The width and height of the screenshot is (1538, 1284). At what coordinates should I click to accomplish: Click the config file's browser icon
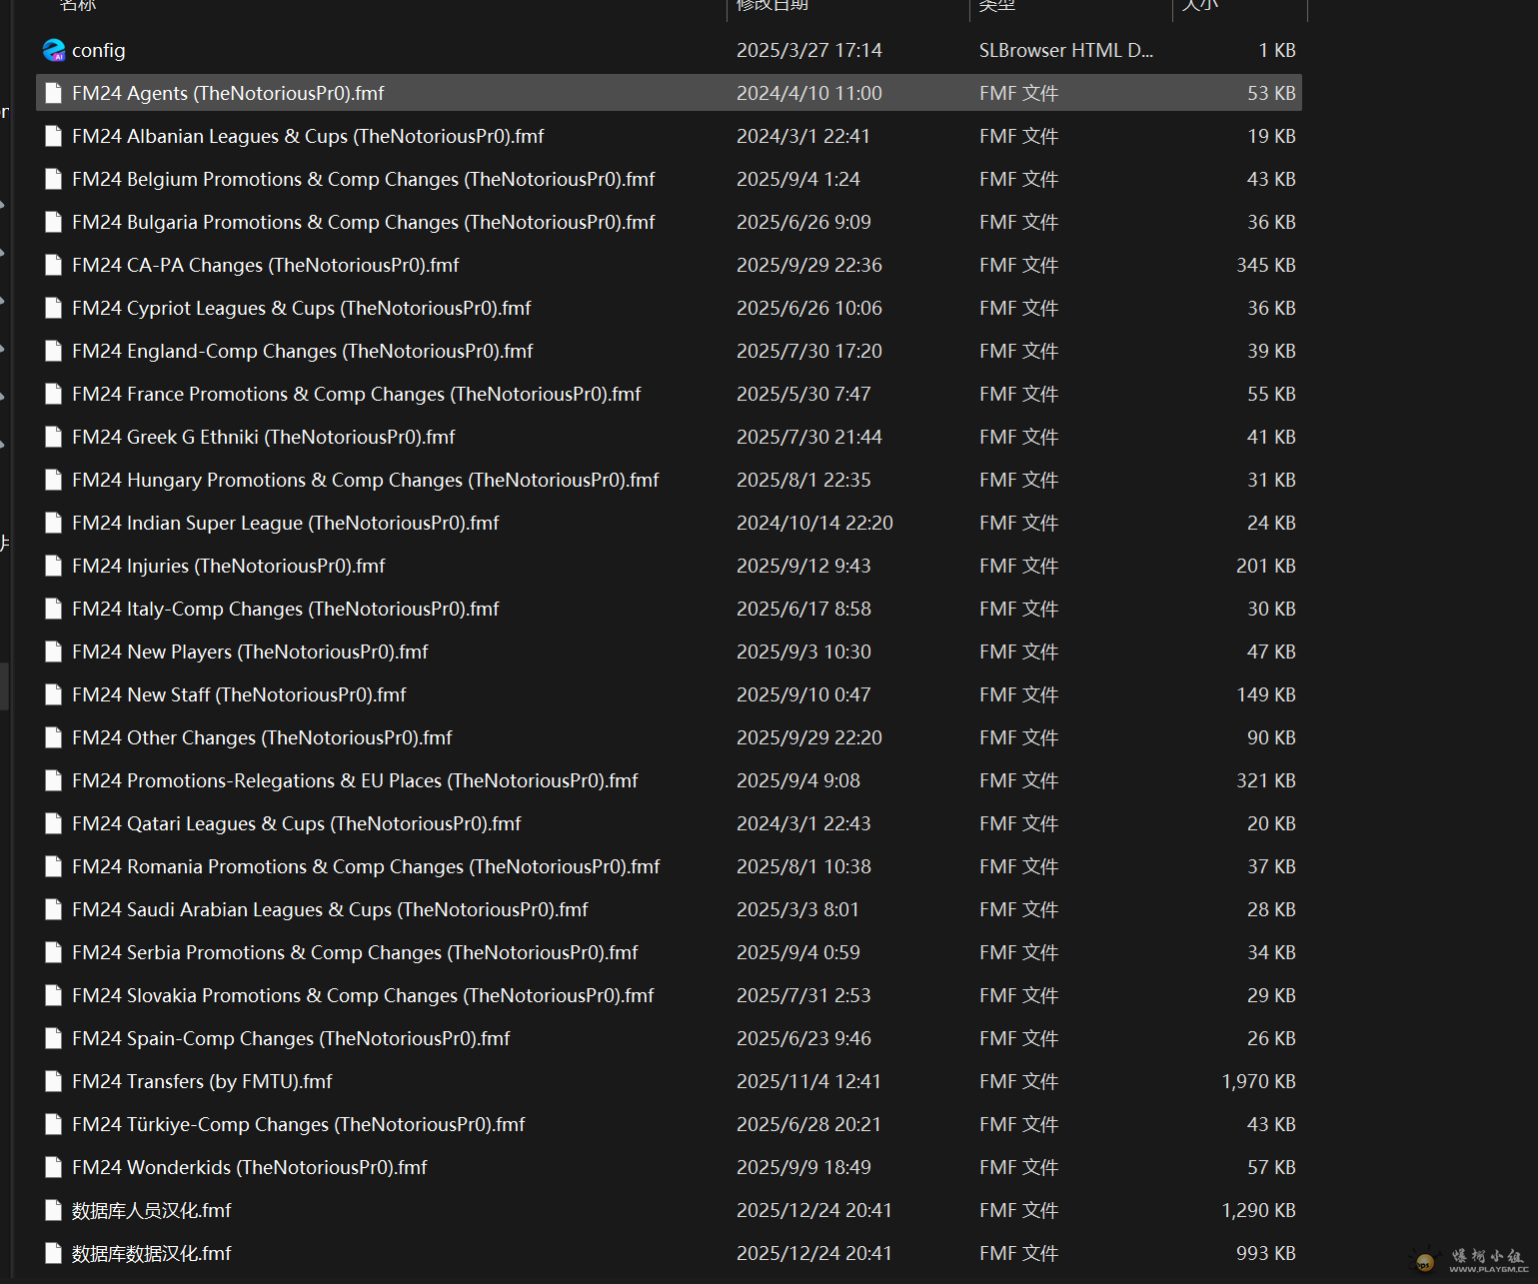click(x=54, y=50)
